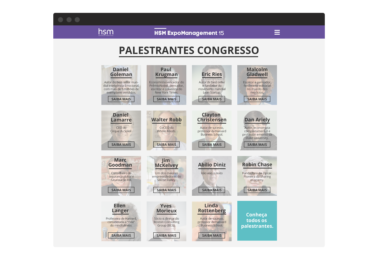Viewport: 389px width, 260px height.
Task: Select the Walter Robb name heading
Action: (x=166, y=120)
